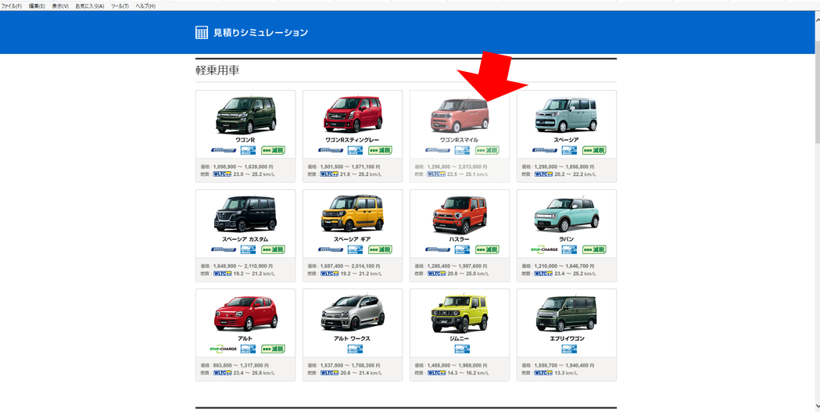820x412 pixels.
Task: Click the WLTC badge in ジムニー fuel row
Action: (437, 373)
